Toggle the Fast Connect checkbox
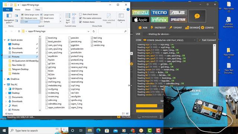 point(200,40)
